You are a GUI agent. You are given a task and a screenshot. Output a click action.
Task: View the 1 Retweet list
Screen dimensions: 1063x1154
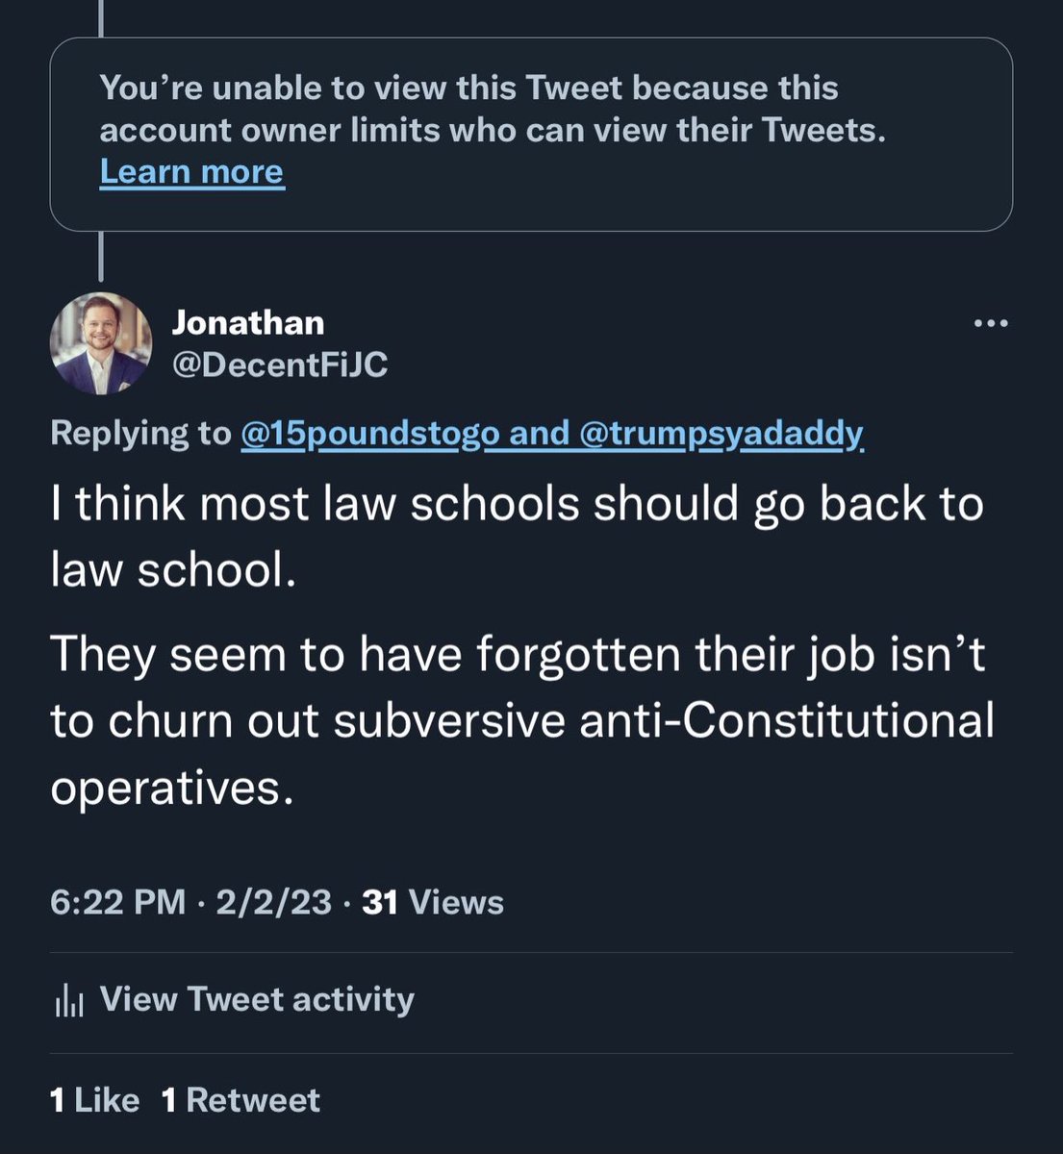tap(240, 1100)
